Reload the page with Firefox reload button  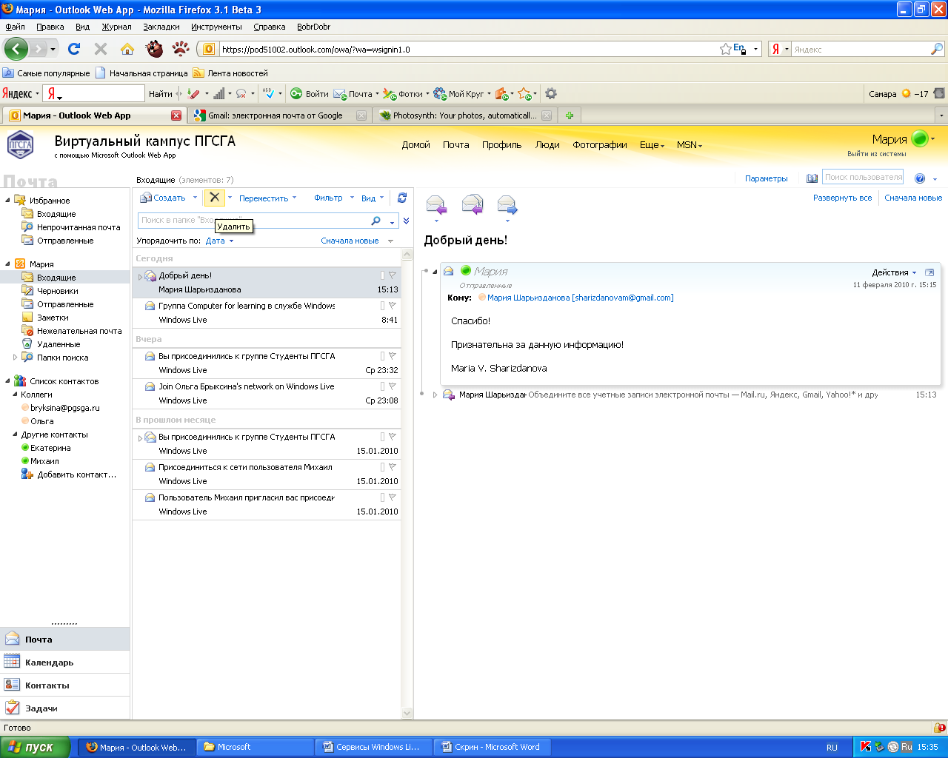pyautogui.click(x=73, y=49)
